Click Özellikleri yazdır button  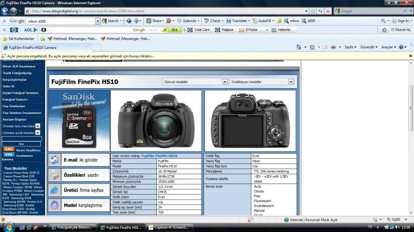79,175
